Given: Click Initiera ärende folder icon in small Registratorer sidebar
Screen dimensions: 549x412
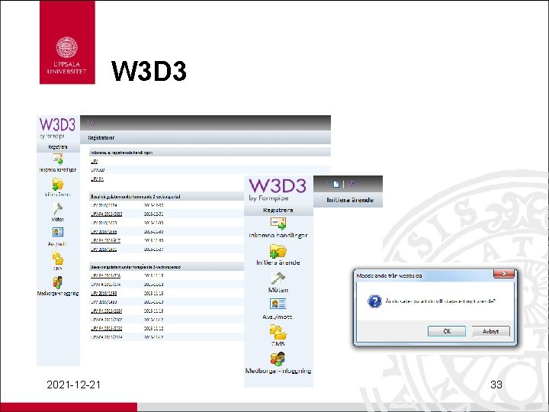Looking at the screenshot, I should [58, 185].
